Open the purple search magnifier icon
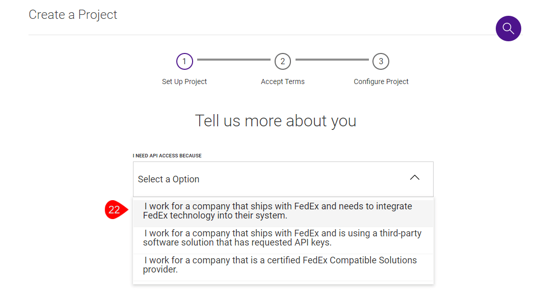Image resolution: width=535 pixels, height=299 pixels. 508,29
